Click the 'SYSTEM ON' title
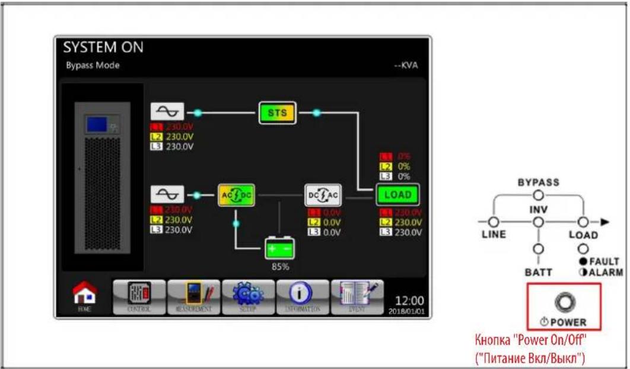Viewport: 630px width, 369px height. tap(103, 47)
